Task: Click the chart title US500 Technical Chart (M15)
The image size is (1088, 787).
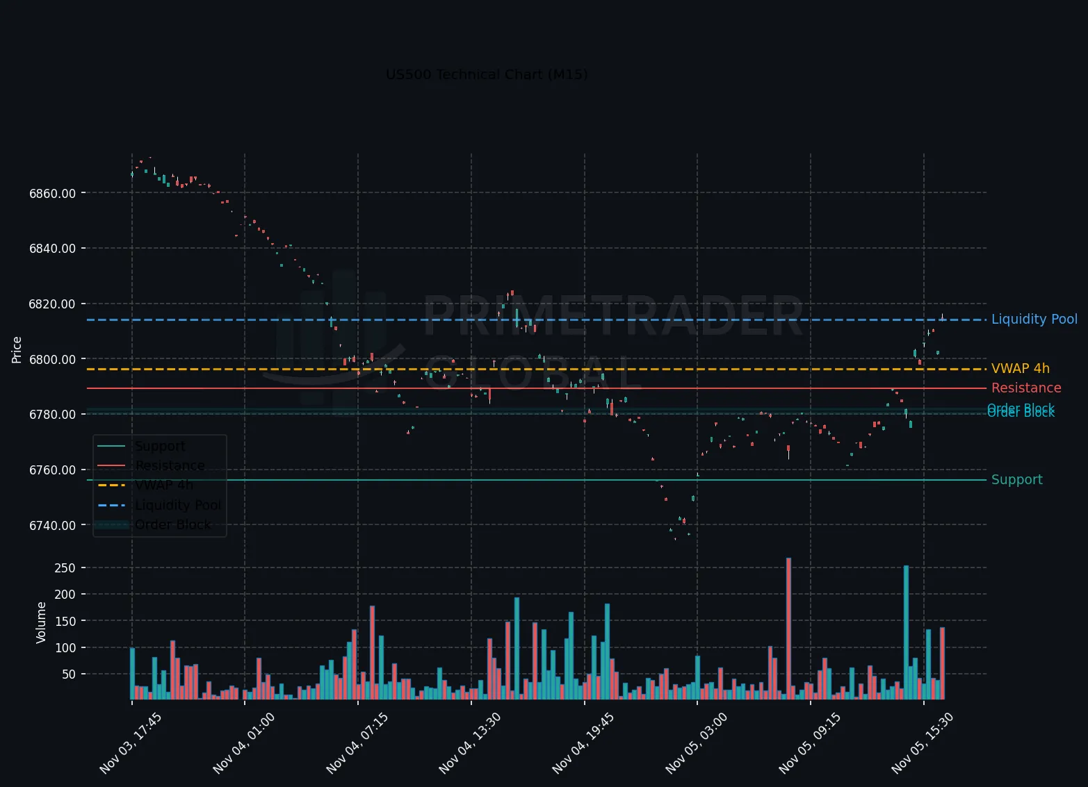Action: [x=487, y=74]
